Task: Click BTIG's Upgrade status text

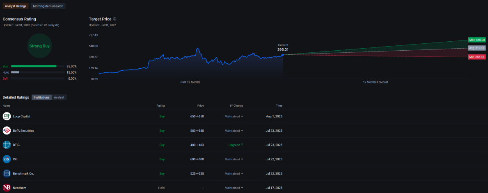Action: tap(234, 145)
